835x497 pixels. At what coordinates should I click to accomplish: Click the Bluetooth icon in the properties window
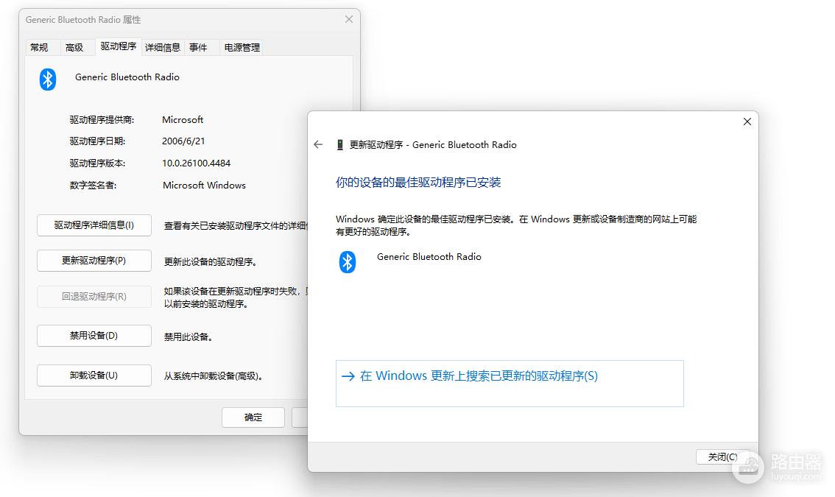pyautogui.click(x=48, y=80)
